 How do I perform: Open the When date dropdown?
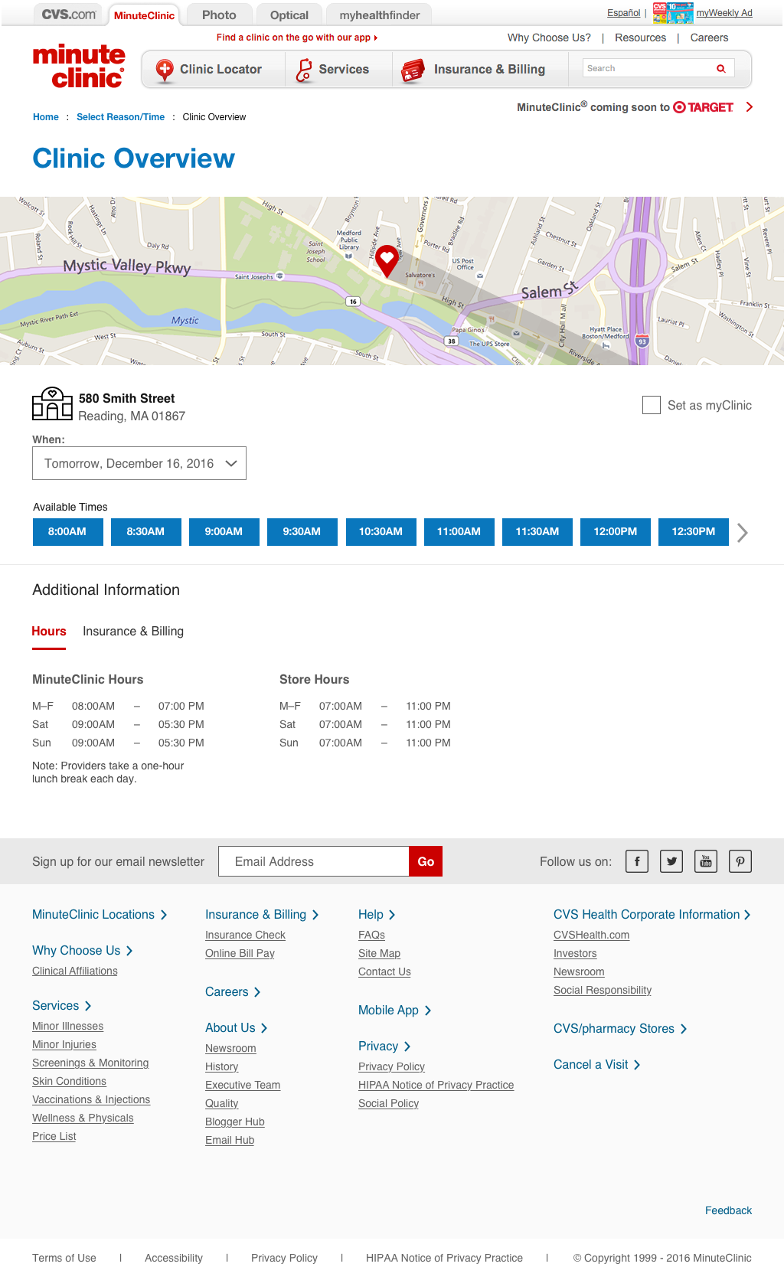(x=139, y=463)
